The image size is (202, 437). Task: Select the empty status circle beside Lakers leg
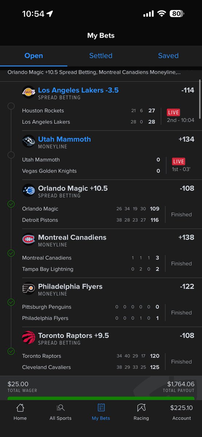[11, 106]
